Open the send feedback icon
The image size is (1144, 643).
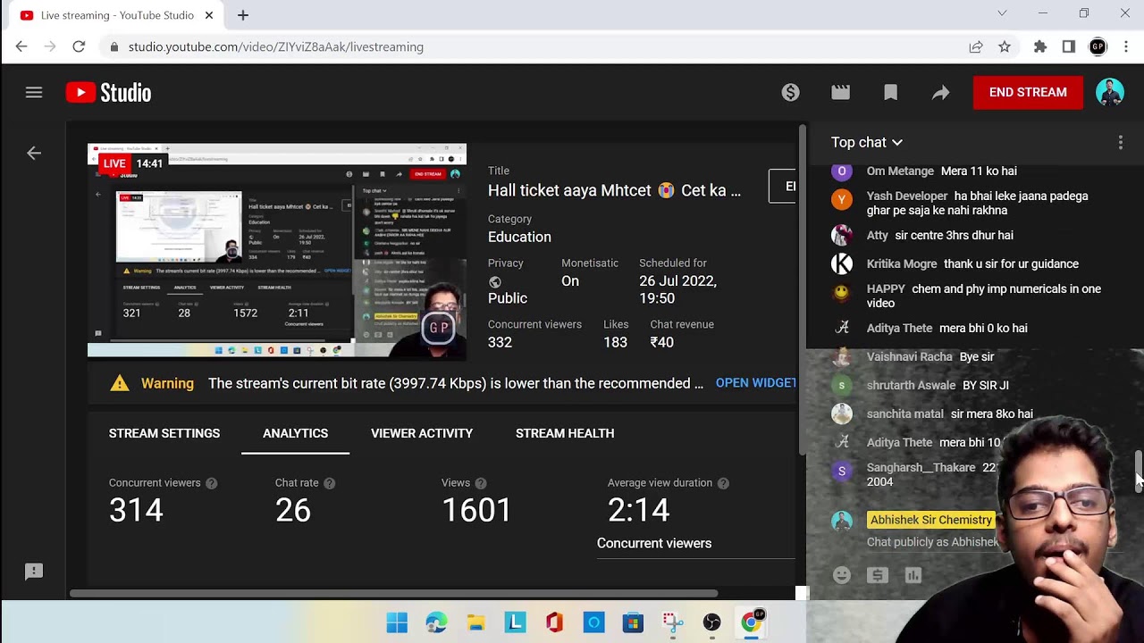(x=34, y=572)
